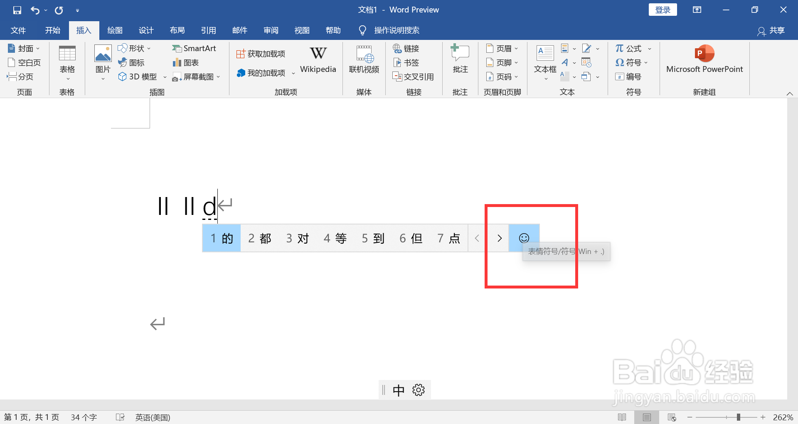Image resolution: width=798 pixels, height=424 pixels.
Task: Open SmartArt insertion
Action: coord(195,48)
